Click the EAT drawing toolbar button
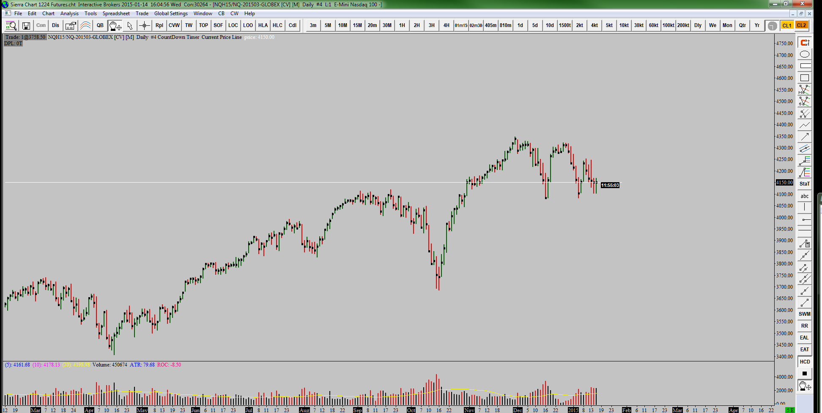 805,350
